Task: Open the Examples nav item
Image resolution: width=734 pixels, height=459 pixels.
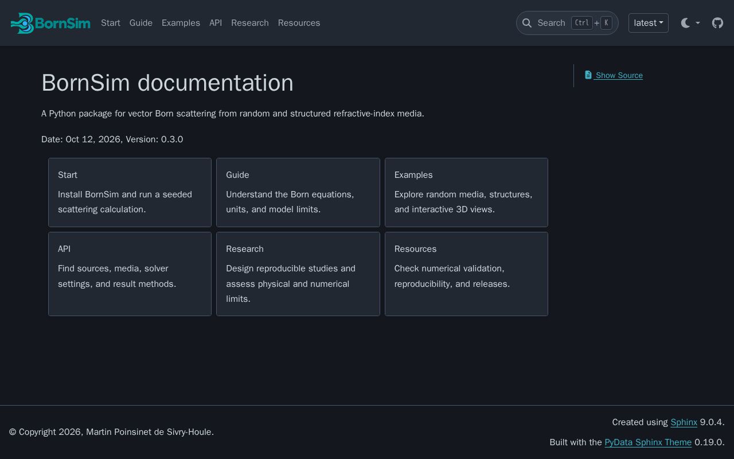Action: pyautogui.click(x=181, y=23)
